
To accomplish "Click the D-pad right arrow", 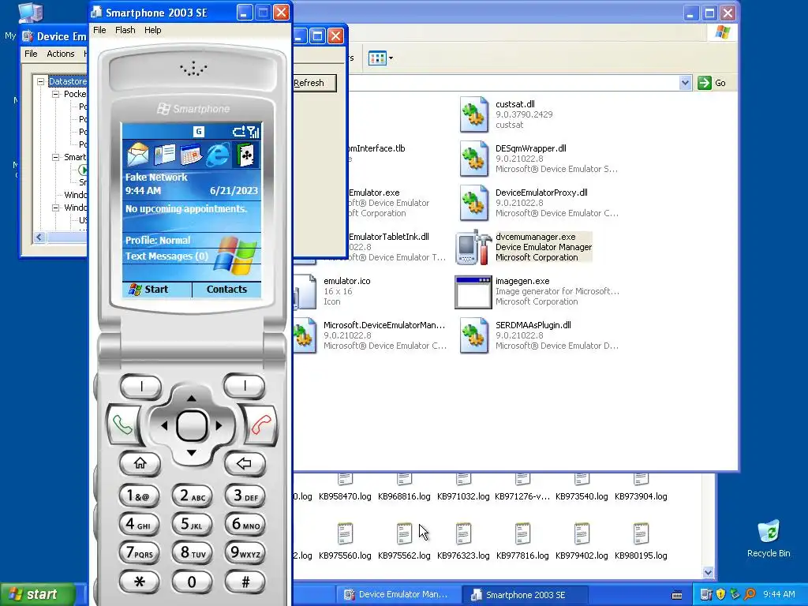I will tap(219, 425).
